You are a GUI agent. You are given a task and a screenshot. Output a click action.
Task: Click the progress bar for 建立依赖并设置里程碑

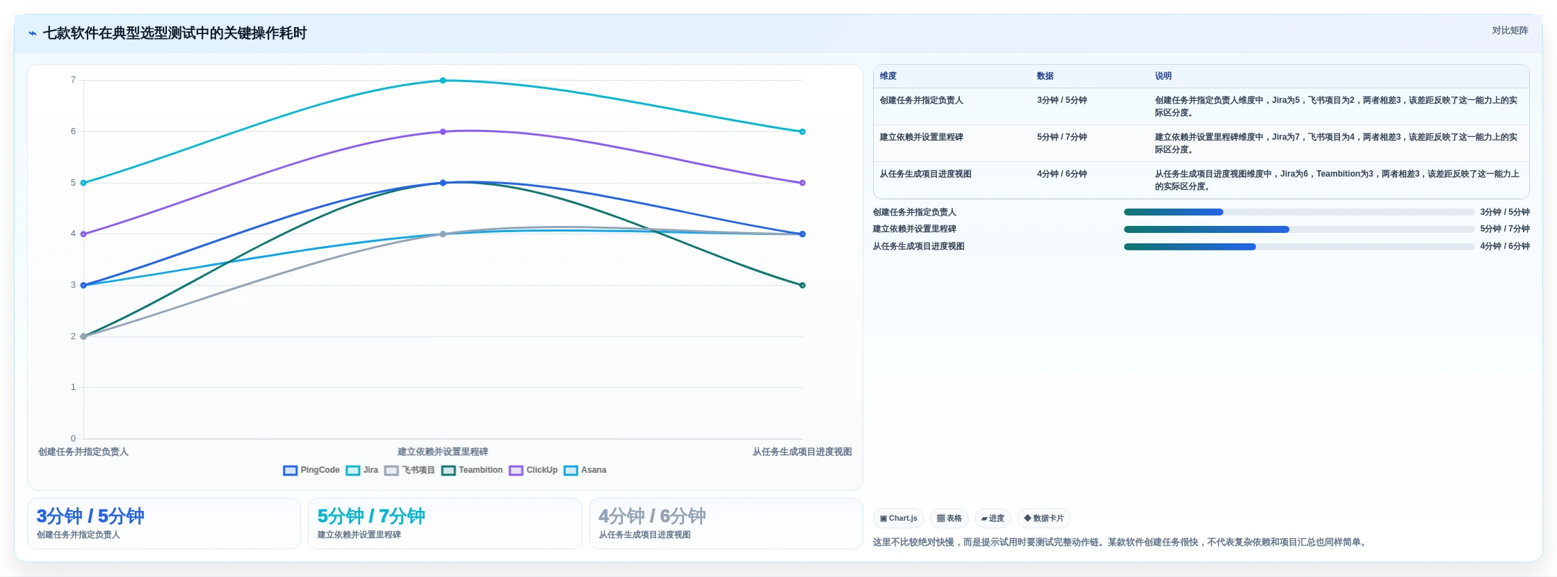[x=1298, y=229]
